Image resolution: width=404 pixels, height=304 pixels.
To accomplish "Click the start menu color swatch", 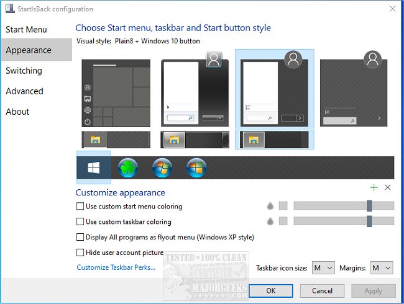I will coord(283,206).
